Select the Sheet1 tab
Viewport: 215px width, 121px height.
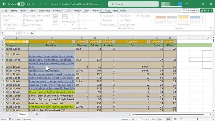23,114
